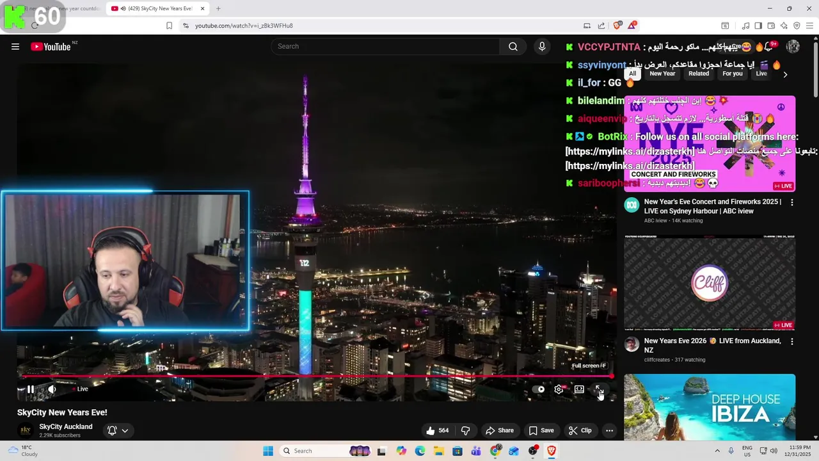
Task: Open Windows Start menu
Action: [268, 451]
